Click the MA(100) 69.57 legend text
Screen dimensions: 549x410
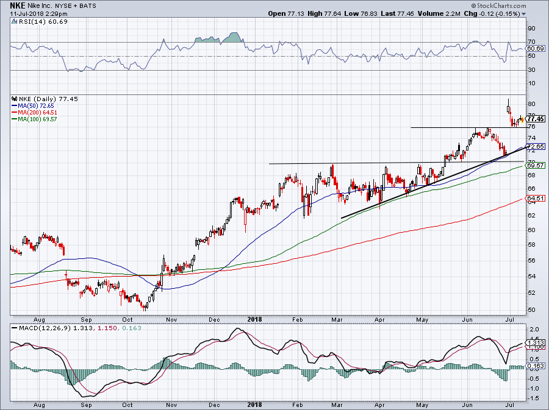[37, 119]
